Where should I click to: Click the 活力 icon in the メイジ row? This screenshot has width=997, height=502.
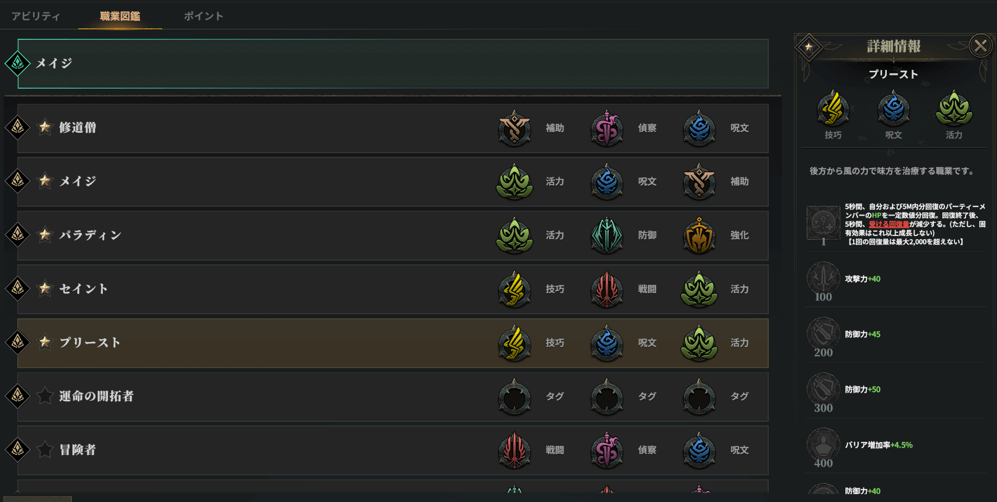[514, 182]
